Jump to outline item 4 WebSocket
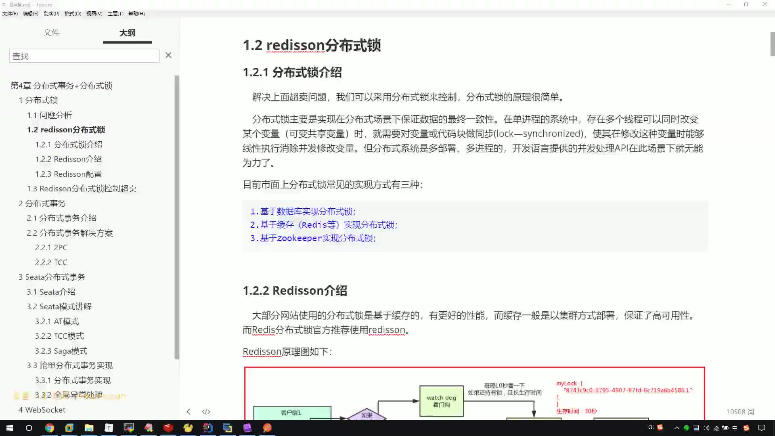Screen dimensions: 775x436 pyautogui.click(x=42, y=410)
